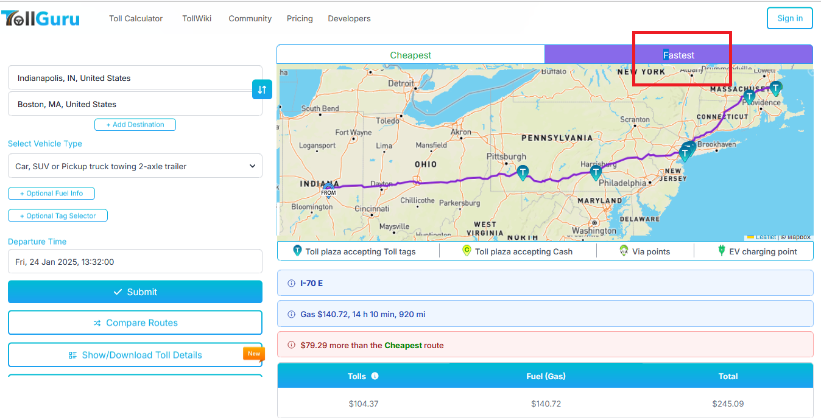
Task: Click the toll plaza marker near Pittsburgh
Action: (522, 173)
